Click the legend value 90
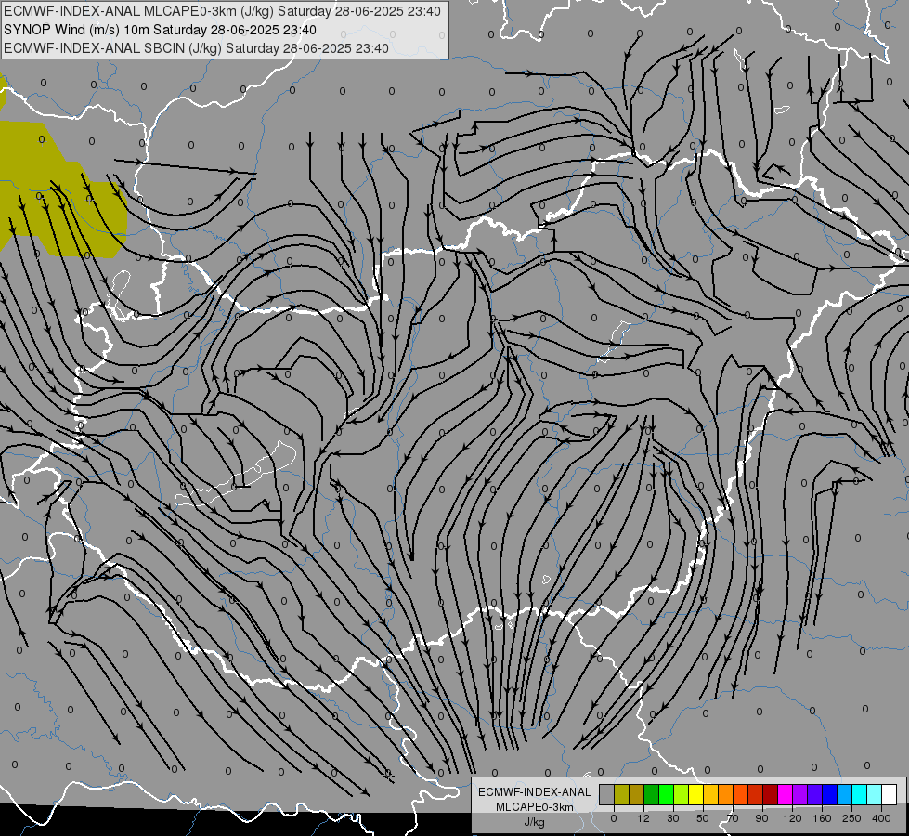The height and width of the screenshot is (836, 909). [x=761, y=818]
